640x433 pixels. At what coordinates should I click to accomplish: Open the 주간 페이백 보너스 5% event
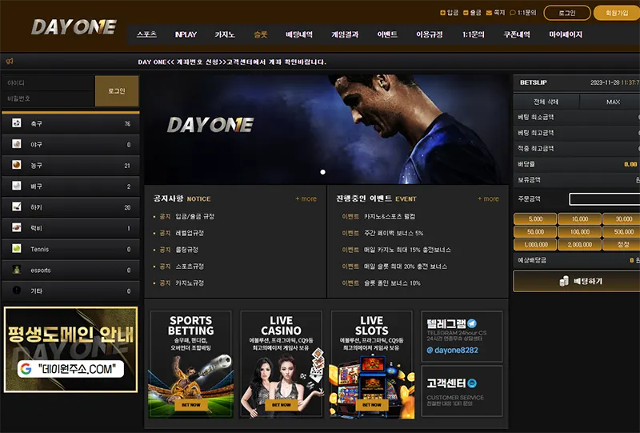tap(394, 233)
